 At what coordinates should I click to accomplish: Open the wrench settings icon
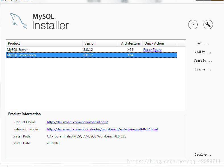pyautogui.click(x=208, y=24)
